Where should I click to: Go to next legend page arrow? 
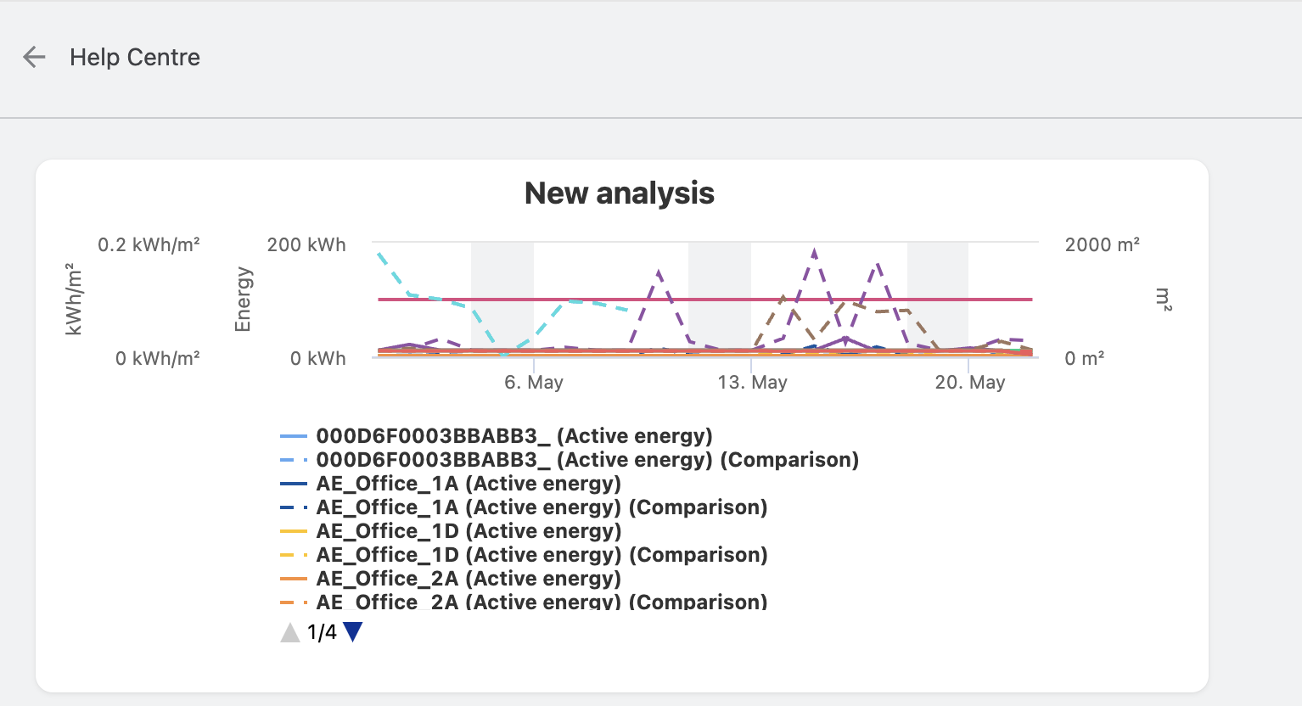click(353, 632)
